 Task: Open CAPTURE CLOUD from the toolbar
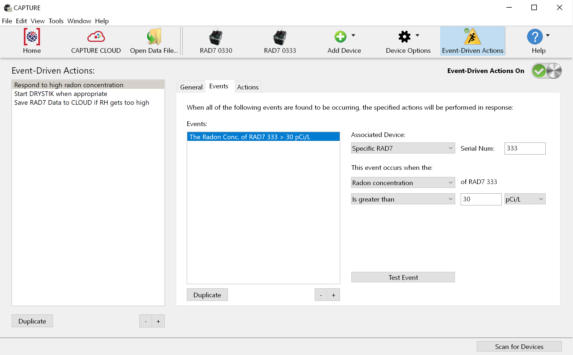[96, 37]
